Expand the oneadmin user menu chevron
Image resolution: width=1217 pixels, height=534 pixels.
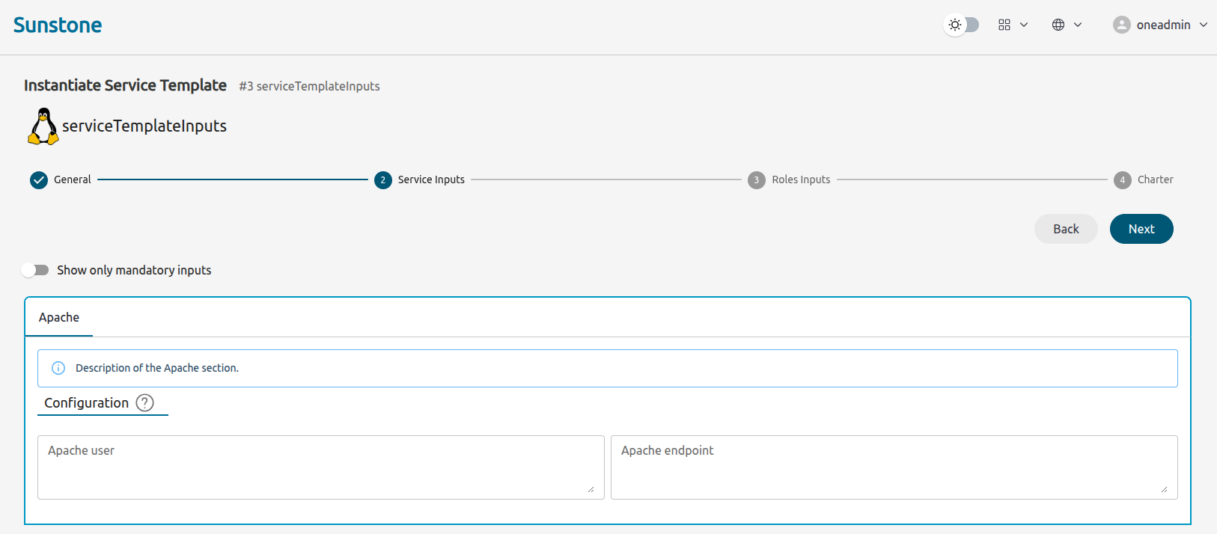click(x=1204, y=25)
